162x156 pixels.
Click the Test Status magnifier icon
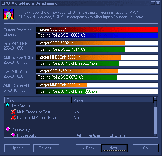click(8, 105)
